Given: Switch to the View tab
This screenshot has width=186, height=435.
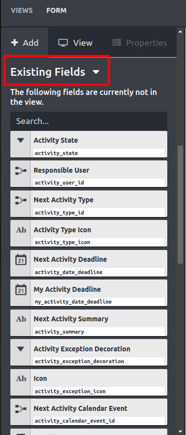Looking at the screenshot, I should click(75, 43).
